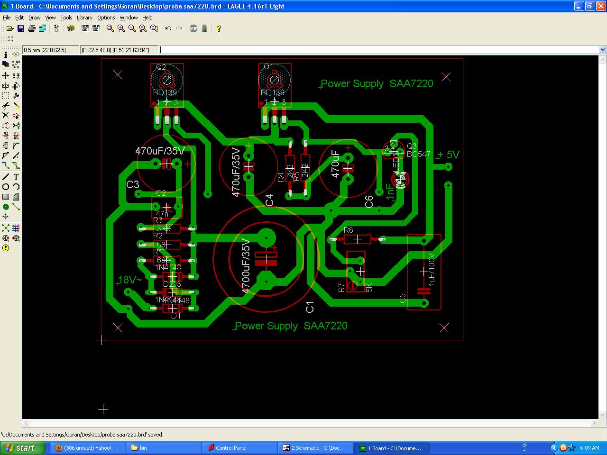Viewport: 607px width, 455px height.
Task: Select the Group dashed rectangle tool
Action: click(6, 96)
